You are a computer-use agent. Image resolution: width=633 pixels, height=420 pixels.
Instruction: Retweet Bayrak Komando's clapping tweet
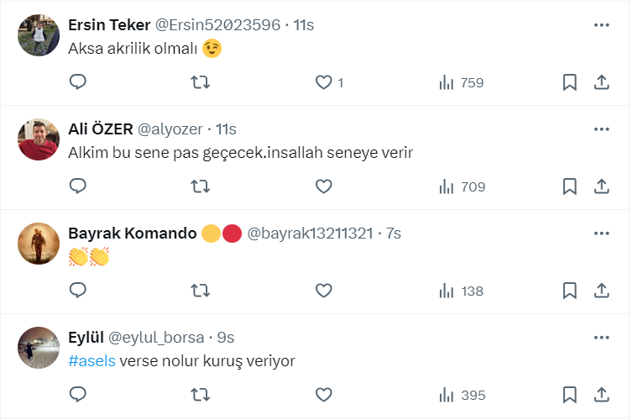point(201,291)
